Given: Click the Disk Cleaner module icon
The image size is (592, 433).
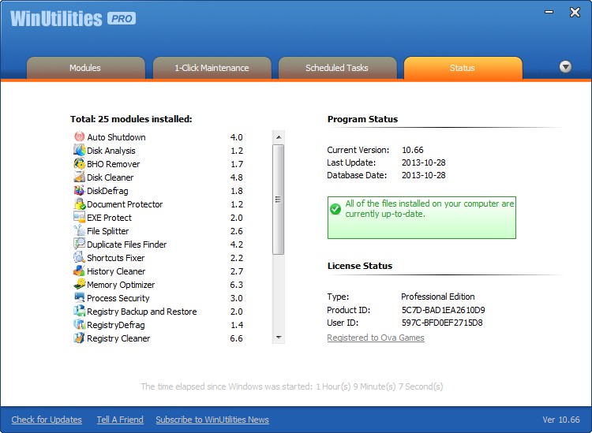Looking at the screenshot, I should [79, 177].
